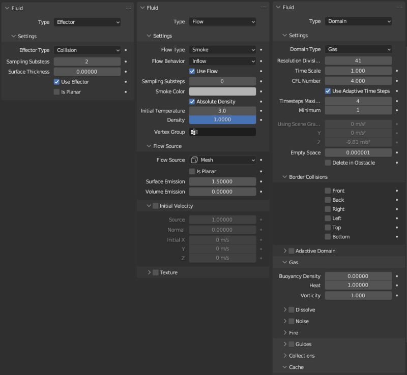Expand the Adaptive Domain subpanel
Screen dimensions: 407x375
click(285, 251)
